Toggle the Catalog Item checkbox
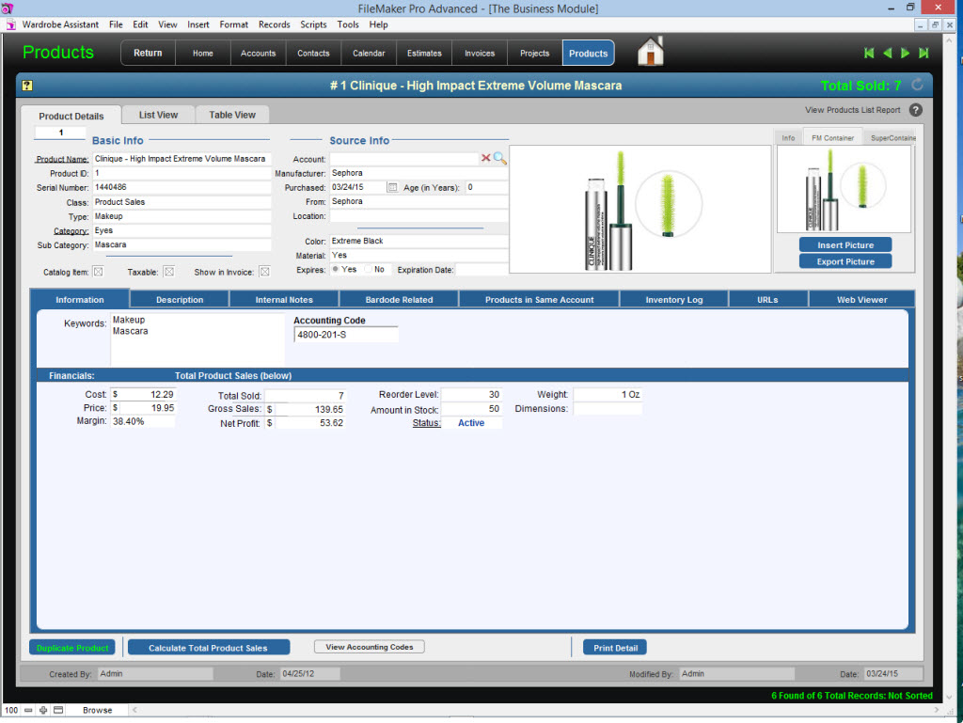The image size is (963, 723). pos(98,272)
